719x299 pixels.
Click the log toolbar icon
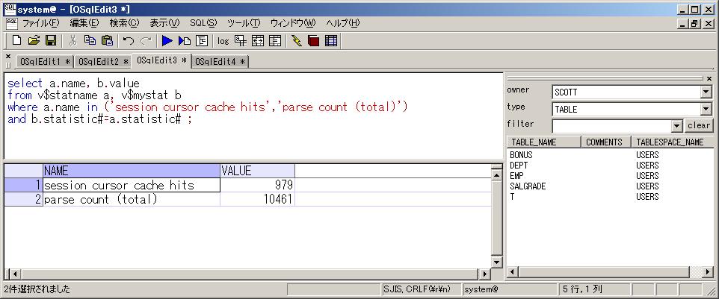click(x=223, y=41)
